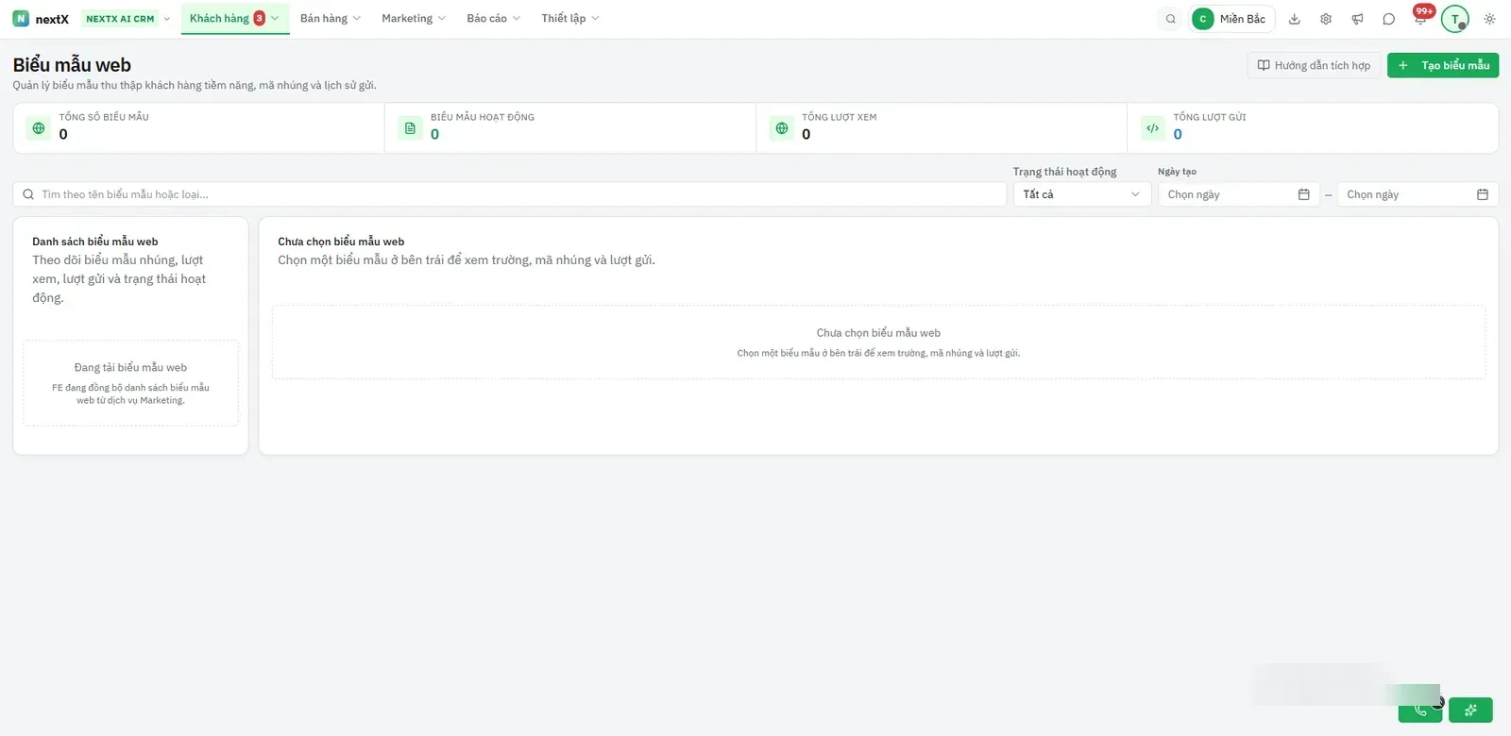Click the end date Chọn ngày field
The image size is (1511, 736).
coord(1418,194)
